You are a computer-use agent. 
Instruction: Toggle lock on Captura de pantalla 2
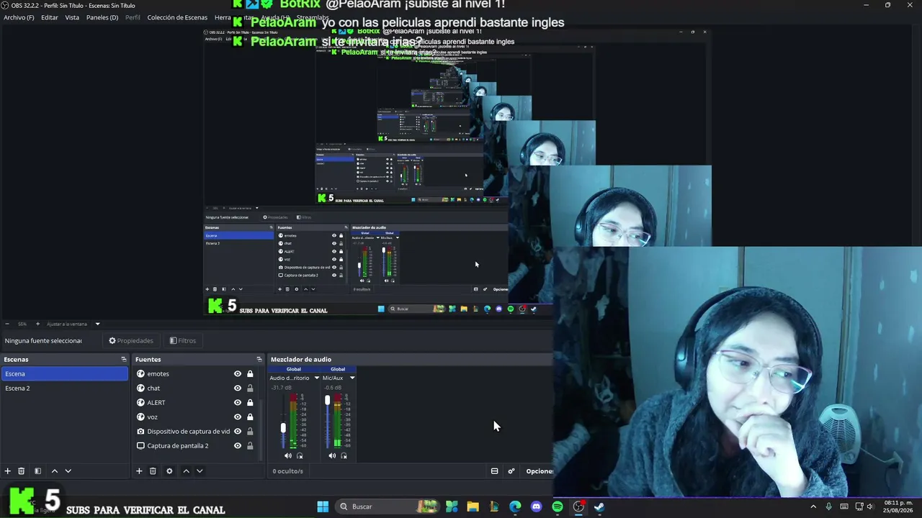click(250, 446)
